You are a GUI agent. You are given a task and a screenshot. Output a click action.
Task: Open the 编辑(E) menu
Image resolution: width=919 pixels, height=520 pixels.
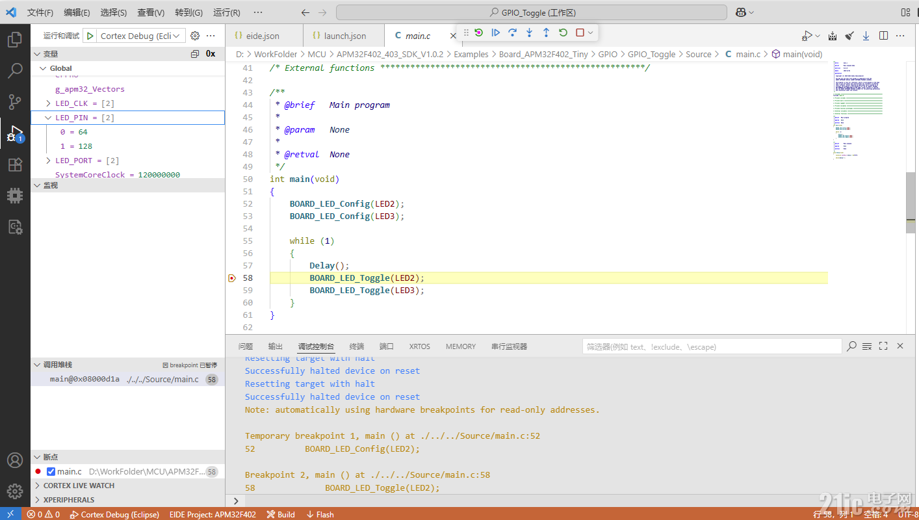tap(77, 12)
